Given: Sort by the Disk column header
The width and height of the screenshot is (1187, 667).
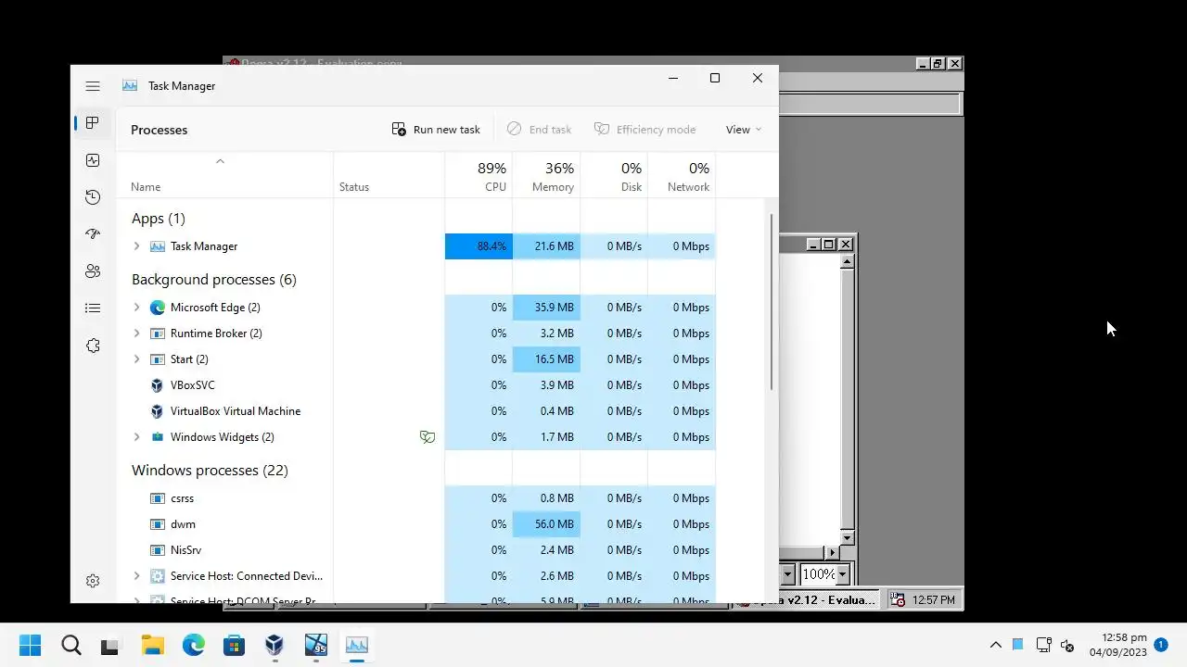Looking at the screenshot, I should point(614,176).
